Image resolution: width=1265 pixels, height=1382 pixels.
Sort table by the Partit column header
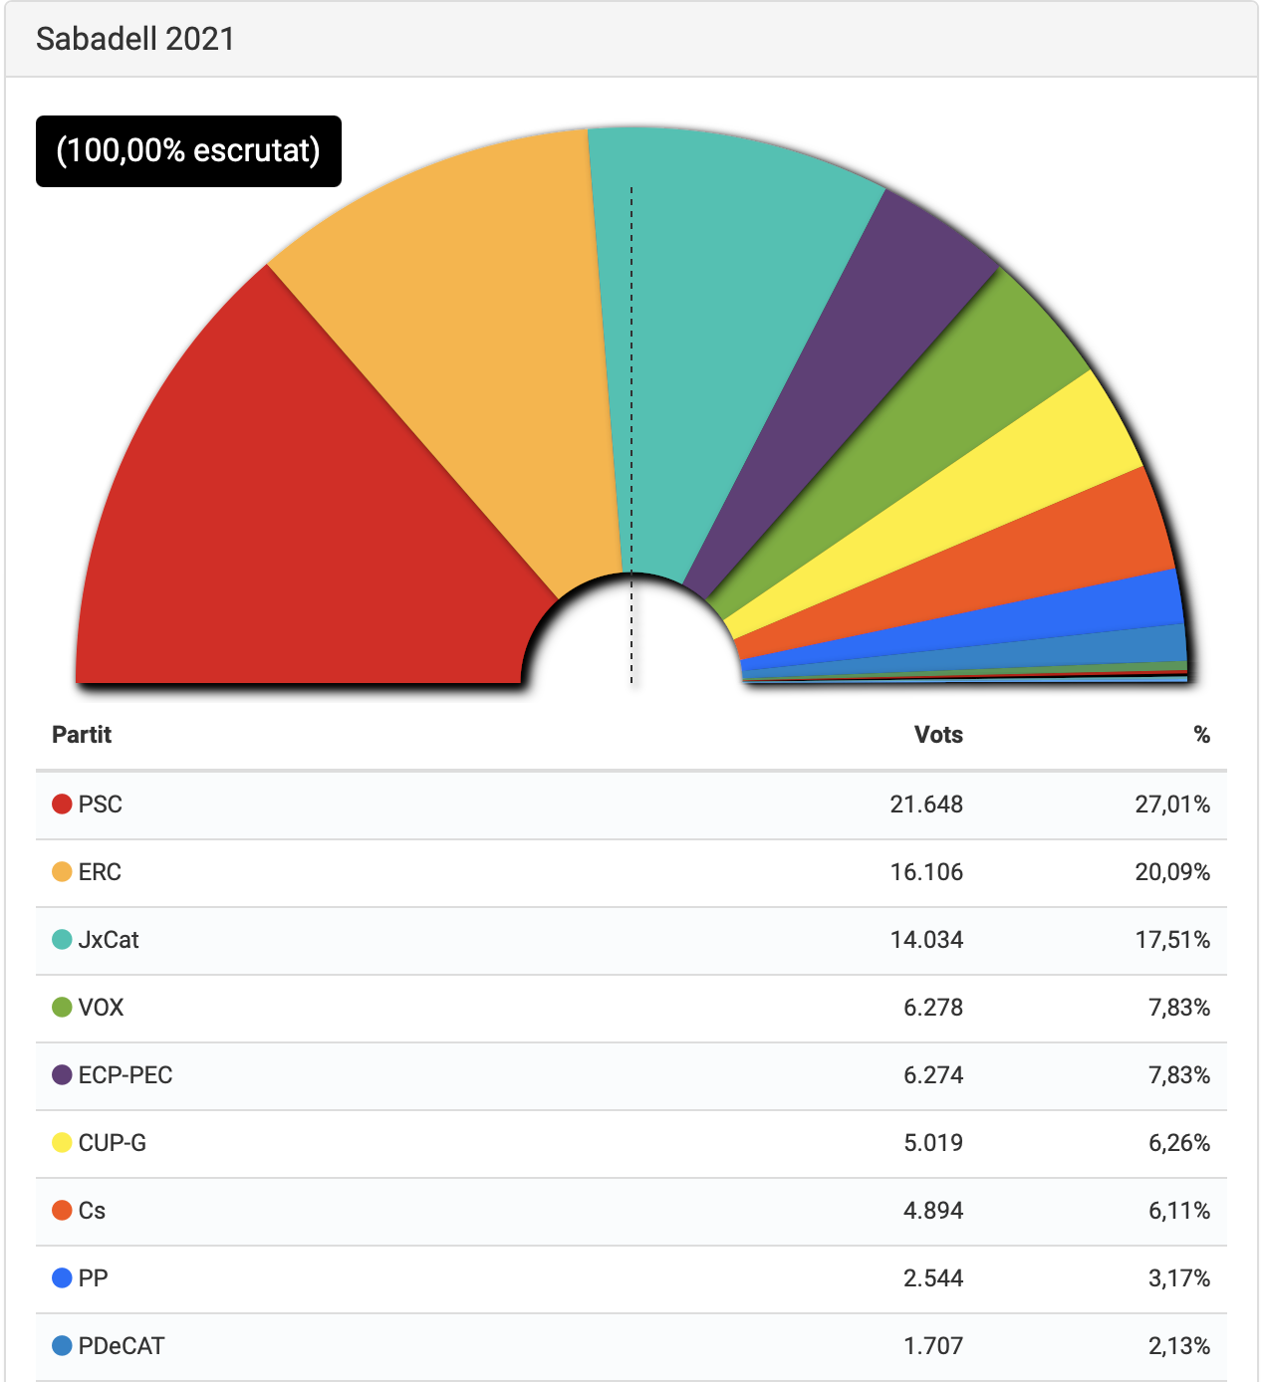click(82, 735)
